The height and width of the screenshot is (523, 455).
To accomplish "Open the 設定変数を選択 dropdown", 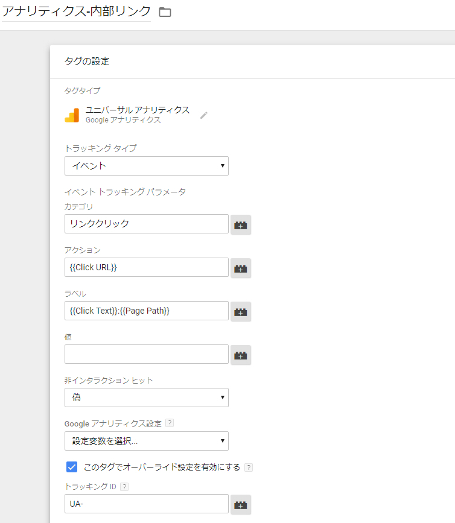I will pyautogui.click(x=147, y=441).
